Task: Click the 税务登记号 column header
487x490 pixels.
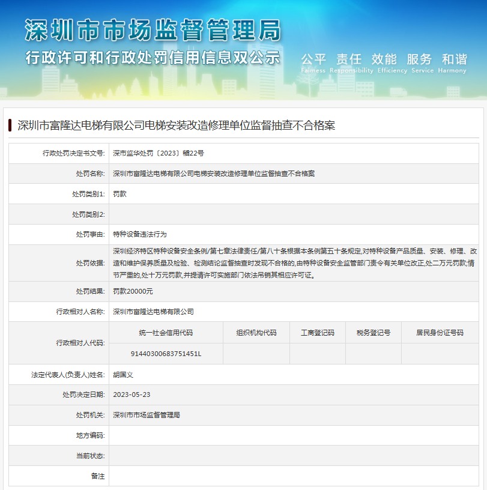Action: click(374, 333)
